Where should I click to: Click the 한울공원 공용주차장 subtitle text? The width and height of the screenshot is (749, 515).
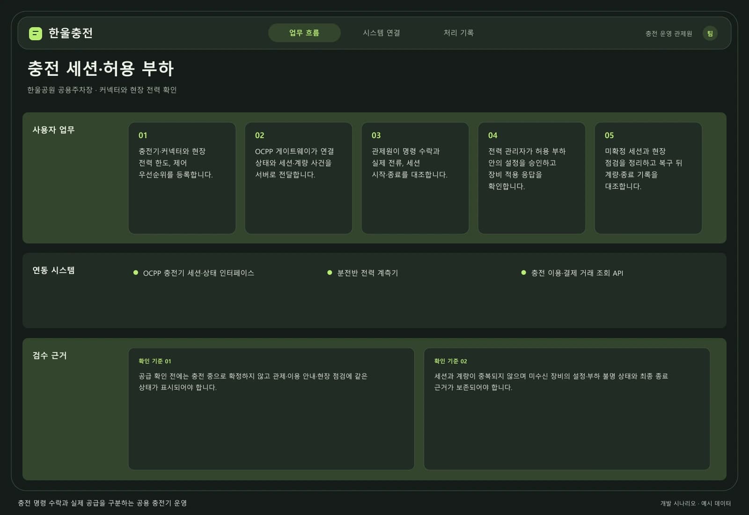[102, 90]
